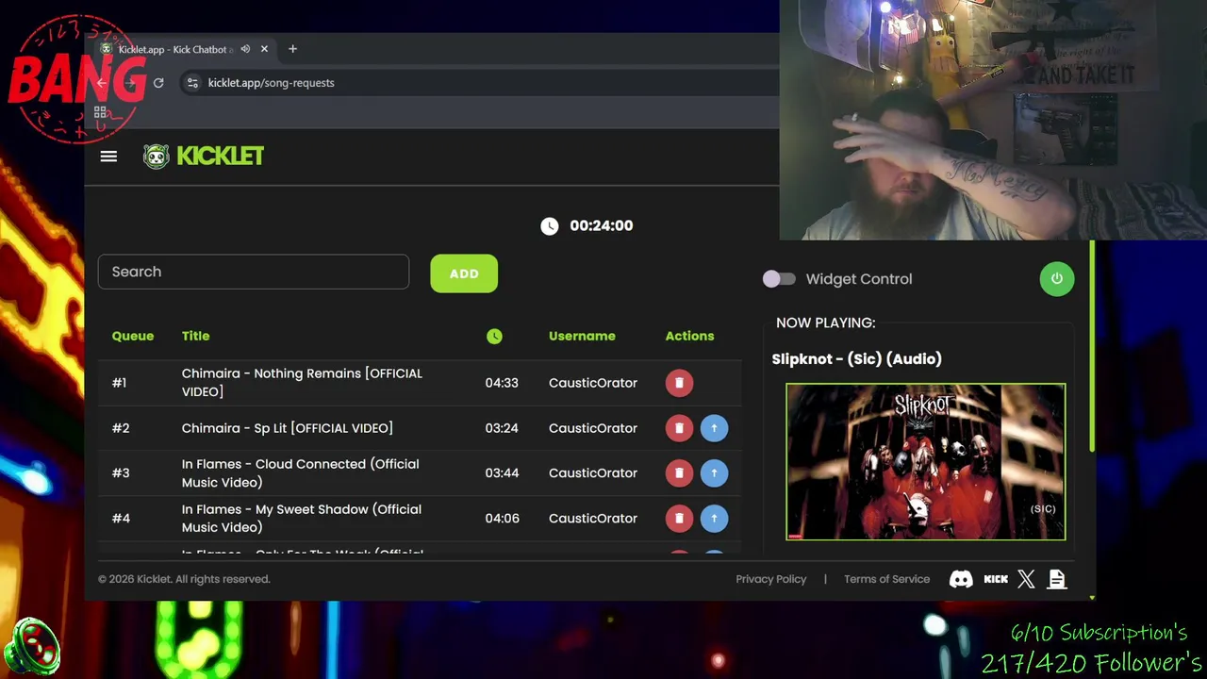Open the Discord link icon in footer
The width and height of the screenshot is (1207, 679).
coord(961,579)
